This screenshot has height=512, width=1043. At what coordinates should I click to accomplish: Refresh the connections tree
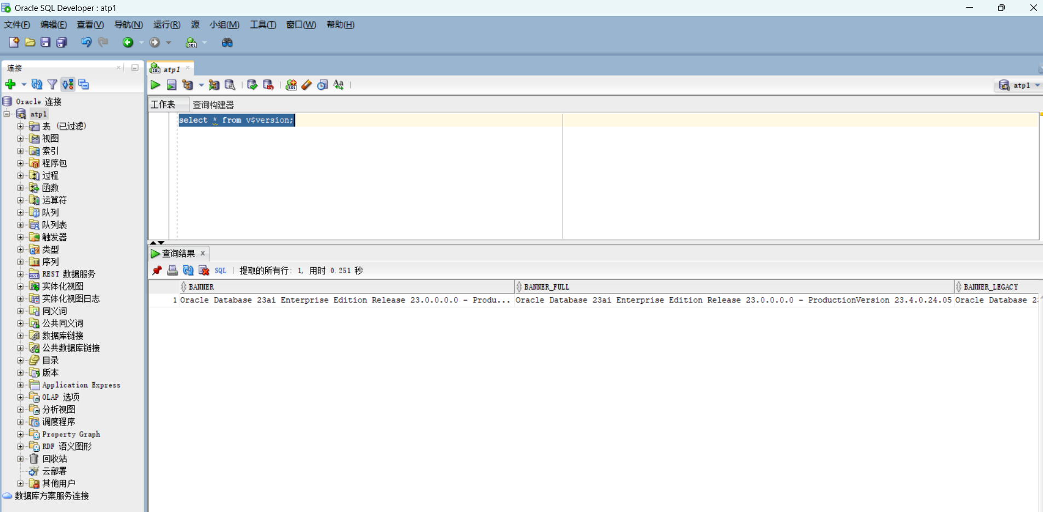37,84
